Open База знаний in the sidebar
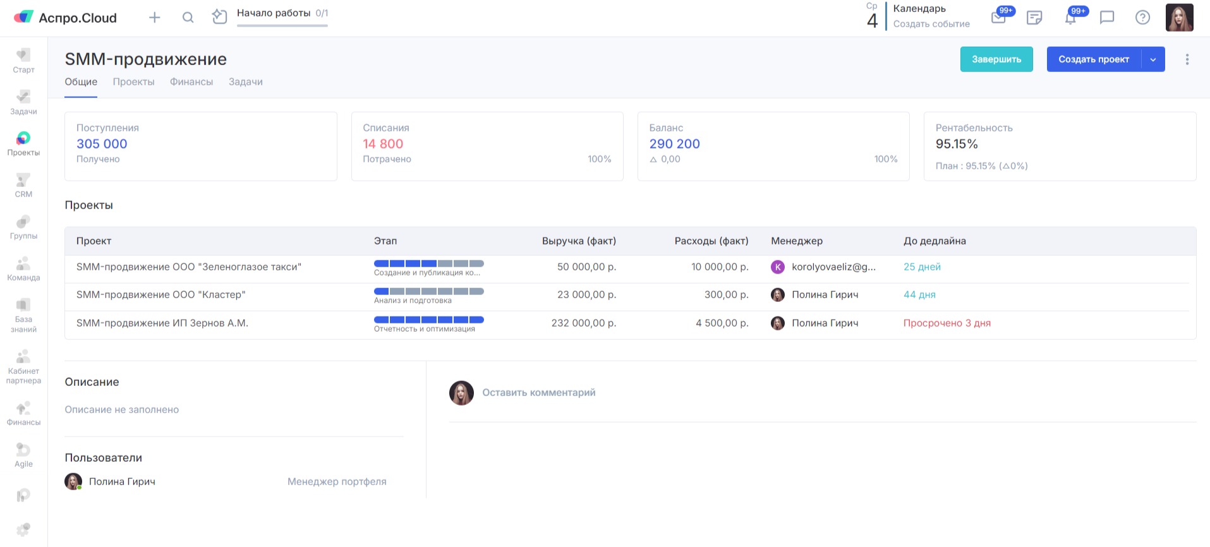The image size is (1210, 547). 23,315
